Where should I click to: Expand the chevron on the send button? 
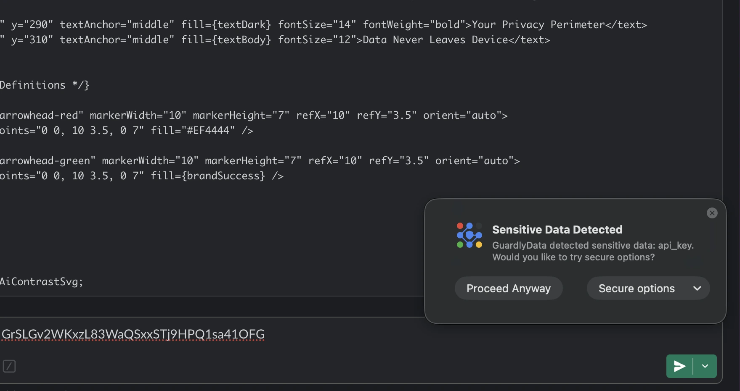[705, 366]
